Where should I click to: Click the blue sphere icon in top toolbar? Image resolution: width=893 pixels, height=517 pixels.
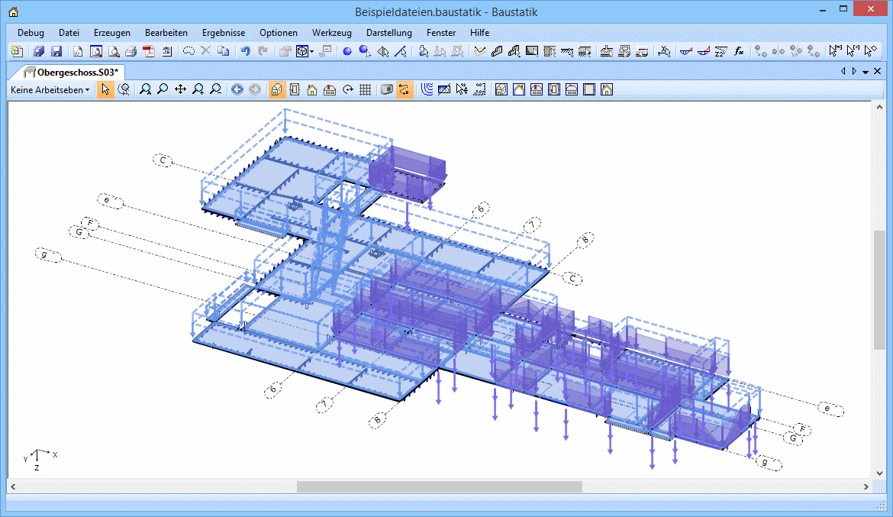pos(347,52)
